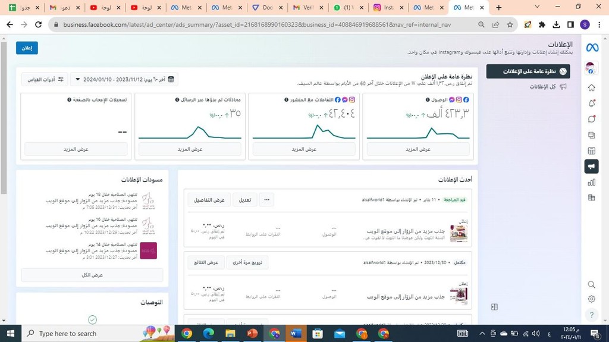609x342 pixels.
Task: Switch to the first YouTube لوحة tab
Action: tap(105, 7)
